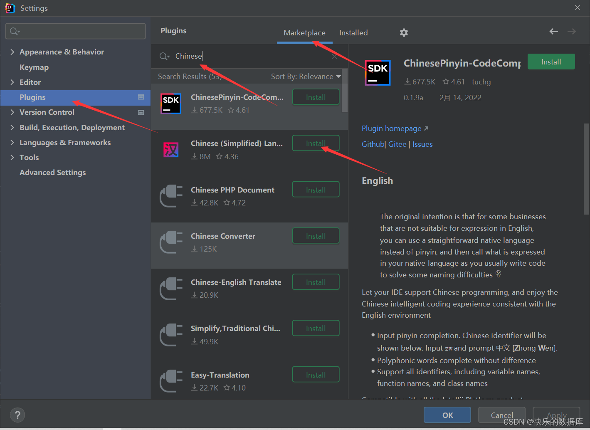Viewport: 590px width, 430px height.
Task: Click the project-level icon beside Version Control
Action: tap(141, 112)
